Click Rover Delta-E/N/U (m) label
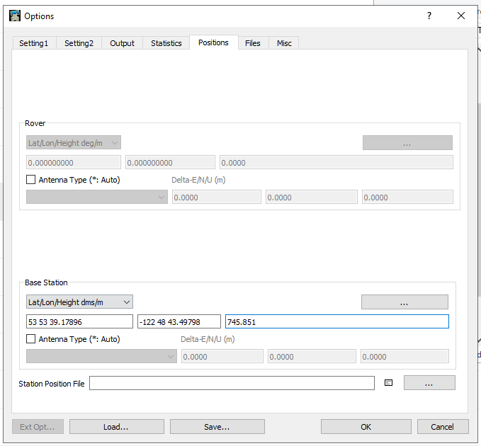Image resolution: width=481 pixels, height=446 pixels. pyautogui.click(x=198, y=180)
